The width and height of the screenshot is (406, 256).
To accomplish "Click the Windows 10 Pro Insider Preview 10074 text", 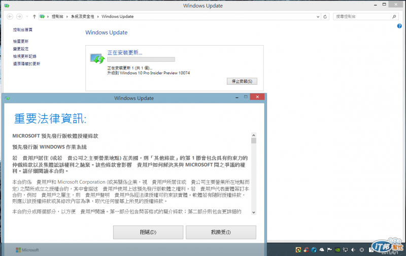I will click(155, 73).
